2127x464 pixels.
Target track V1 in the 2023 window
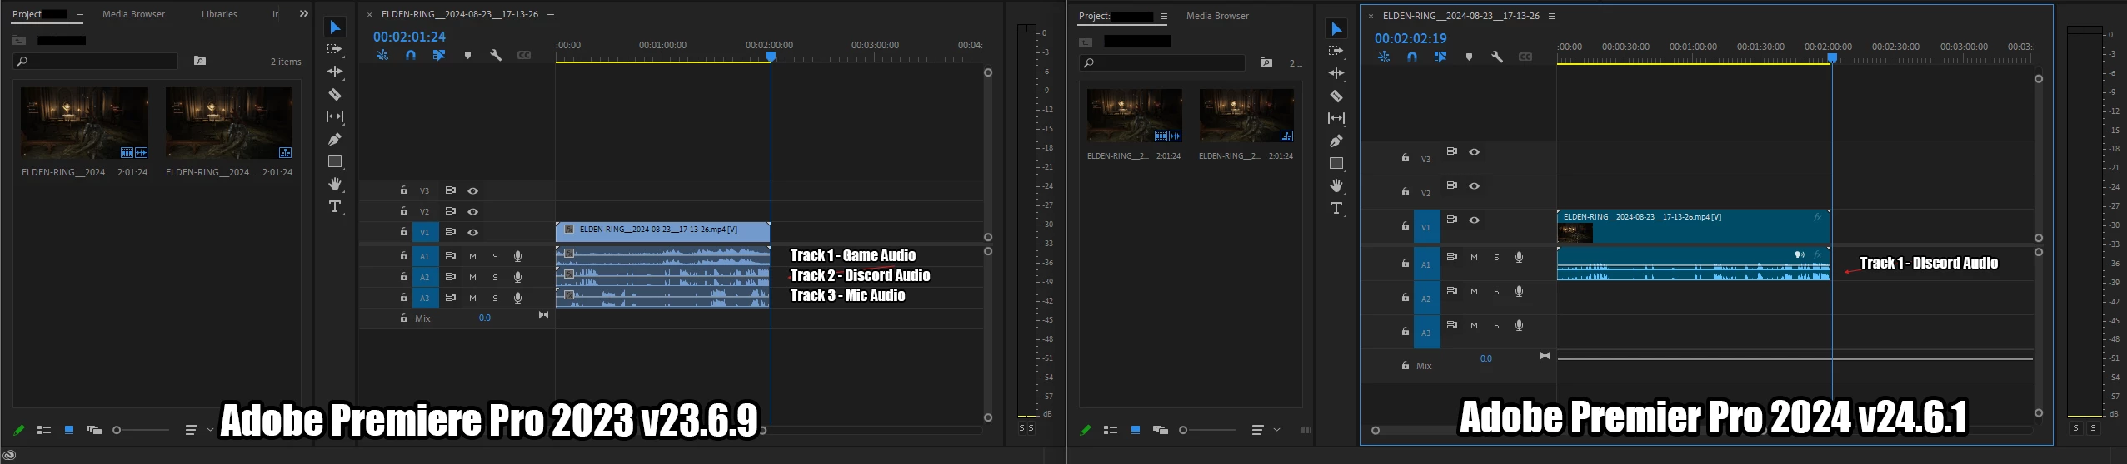point(425,232)
